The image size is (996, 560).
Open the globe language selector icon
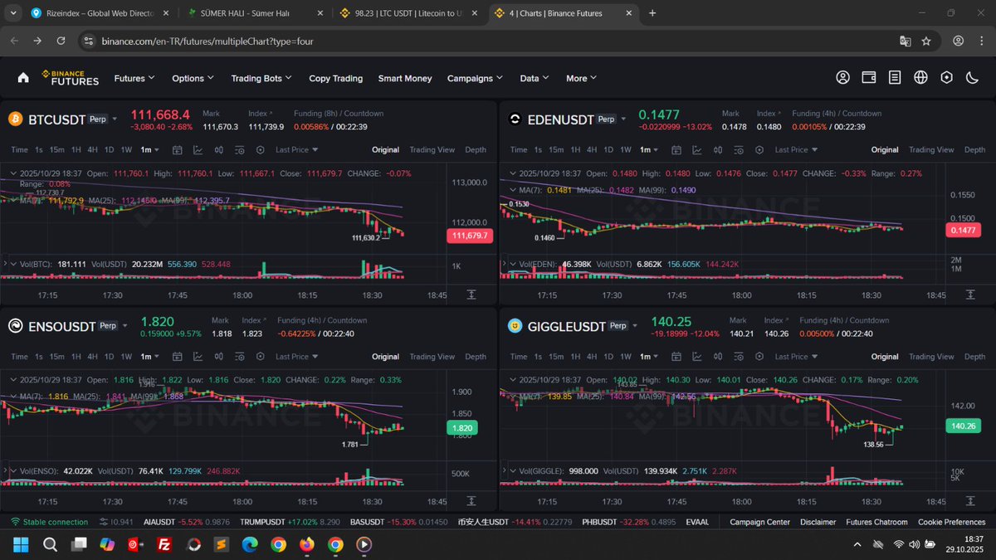(920, 78)
